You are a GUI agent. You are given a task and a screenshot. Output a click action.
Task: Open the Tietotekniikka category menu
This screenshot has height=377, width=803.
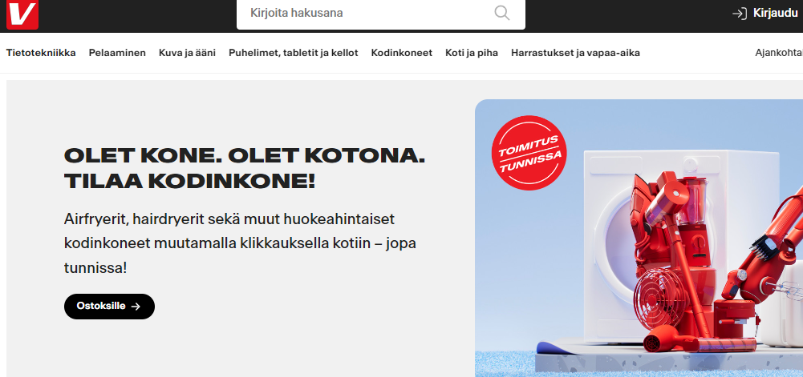41,53
